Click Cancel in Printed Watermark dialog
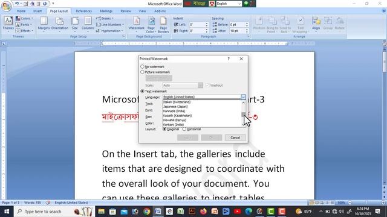 pyautogui.click(x=235, y=137)
